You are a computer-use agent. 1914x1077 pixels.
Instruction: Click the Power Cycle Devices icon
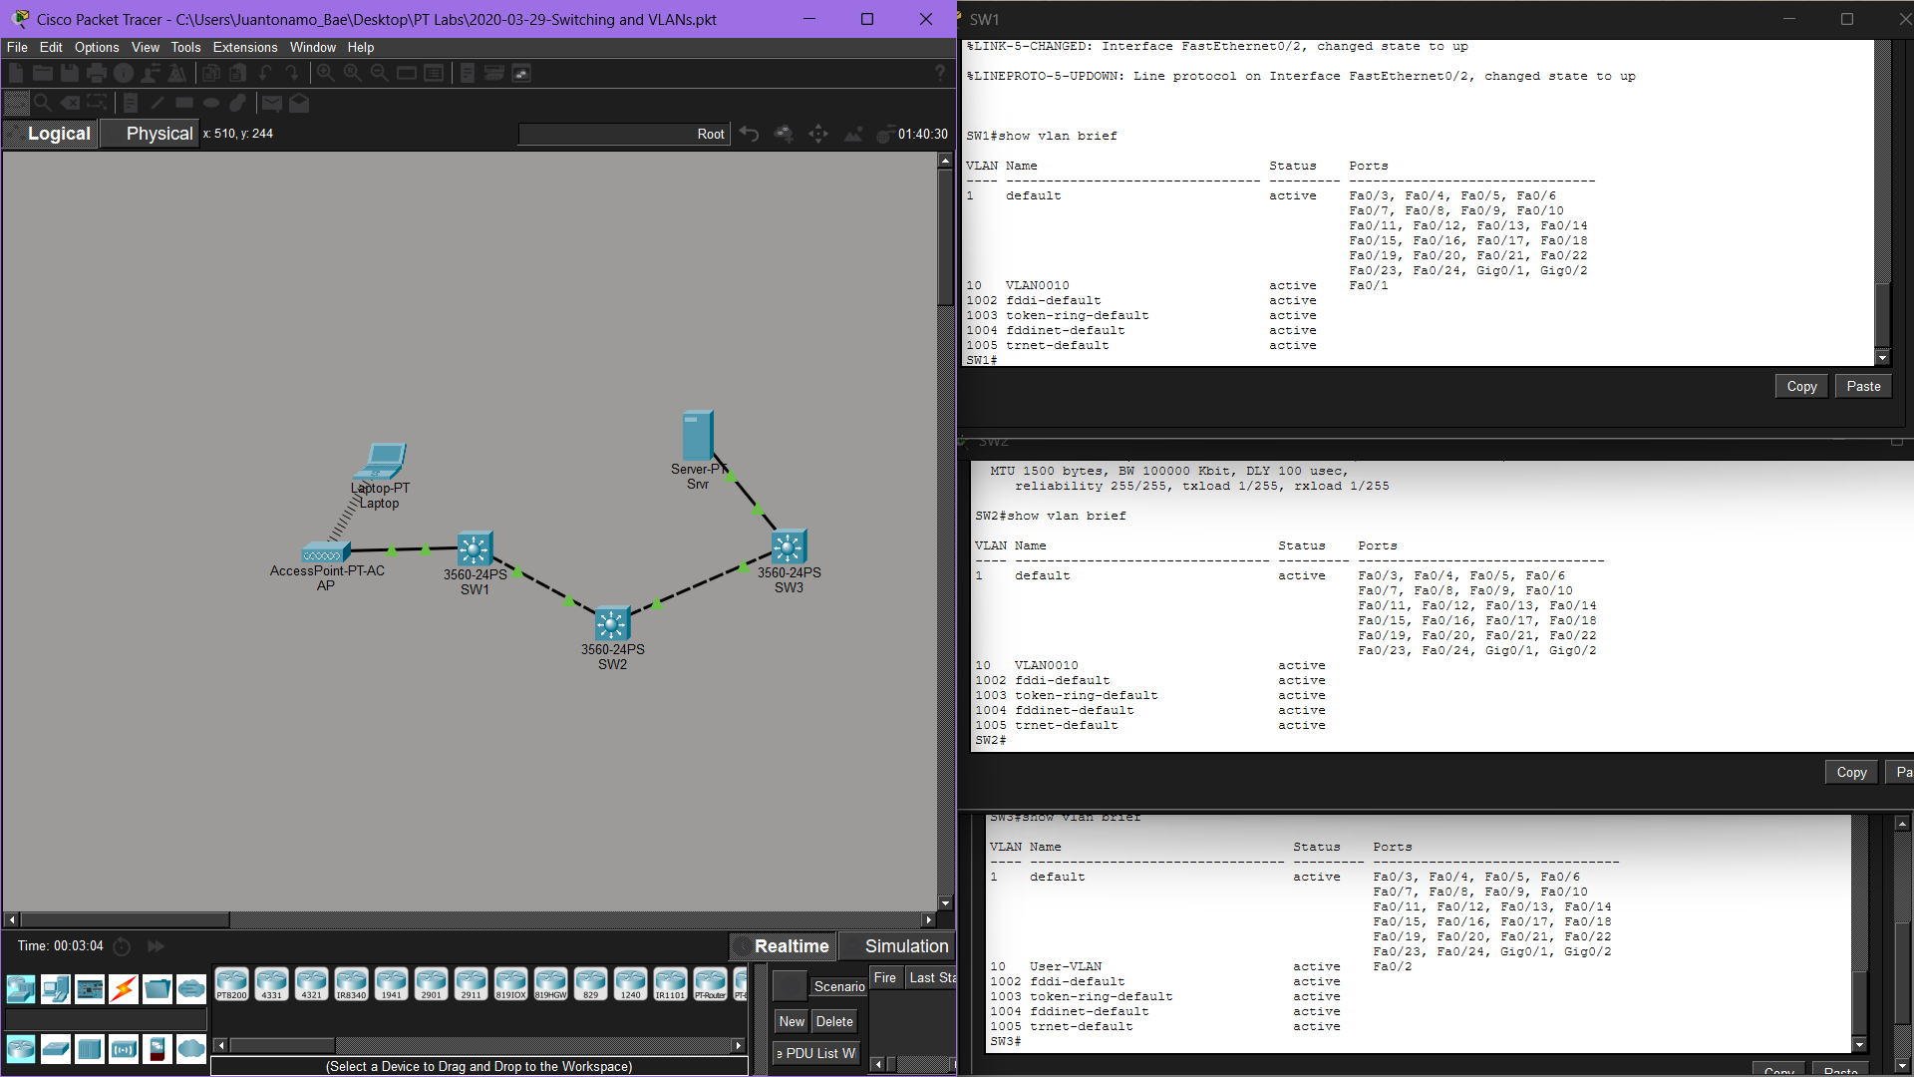pyautogui.click(x=122, y=946)
